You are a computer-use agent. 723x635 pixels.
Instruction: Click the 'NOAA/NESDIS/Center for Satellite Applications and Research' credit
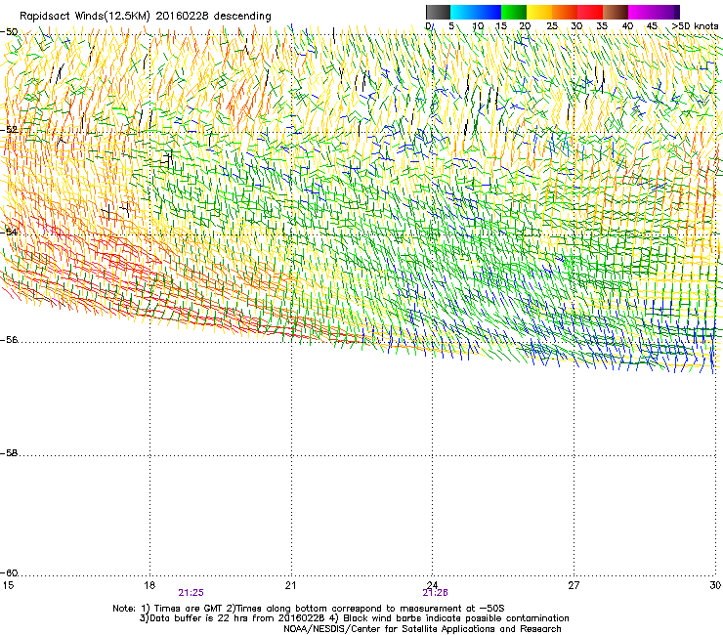click(x=422, y=629)
